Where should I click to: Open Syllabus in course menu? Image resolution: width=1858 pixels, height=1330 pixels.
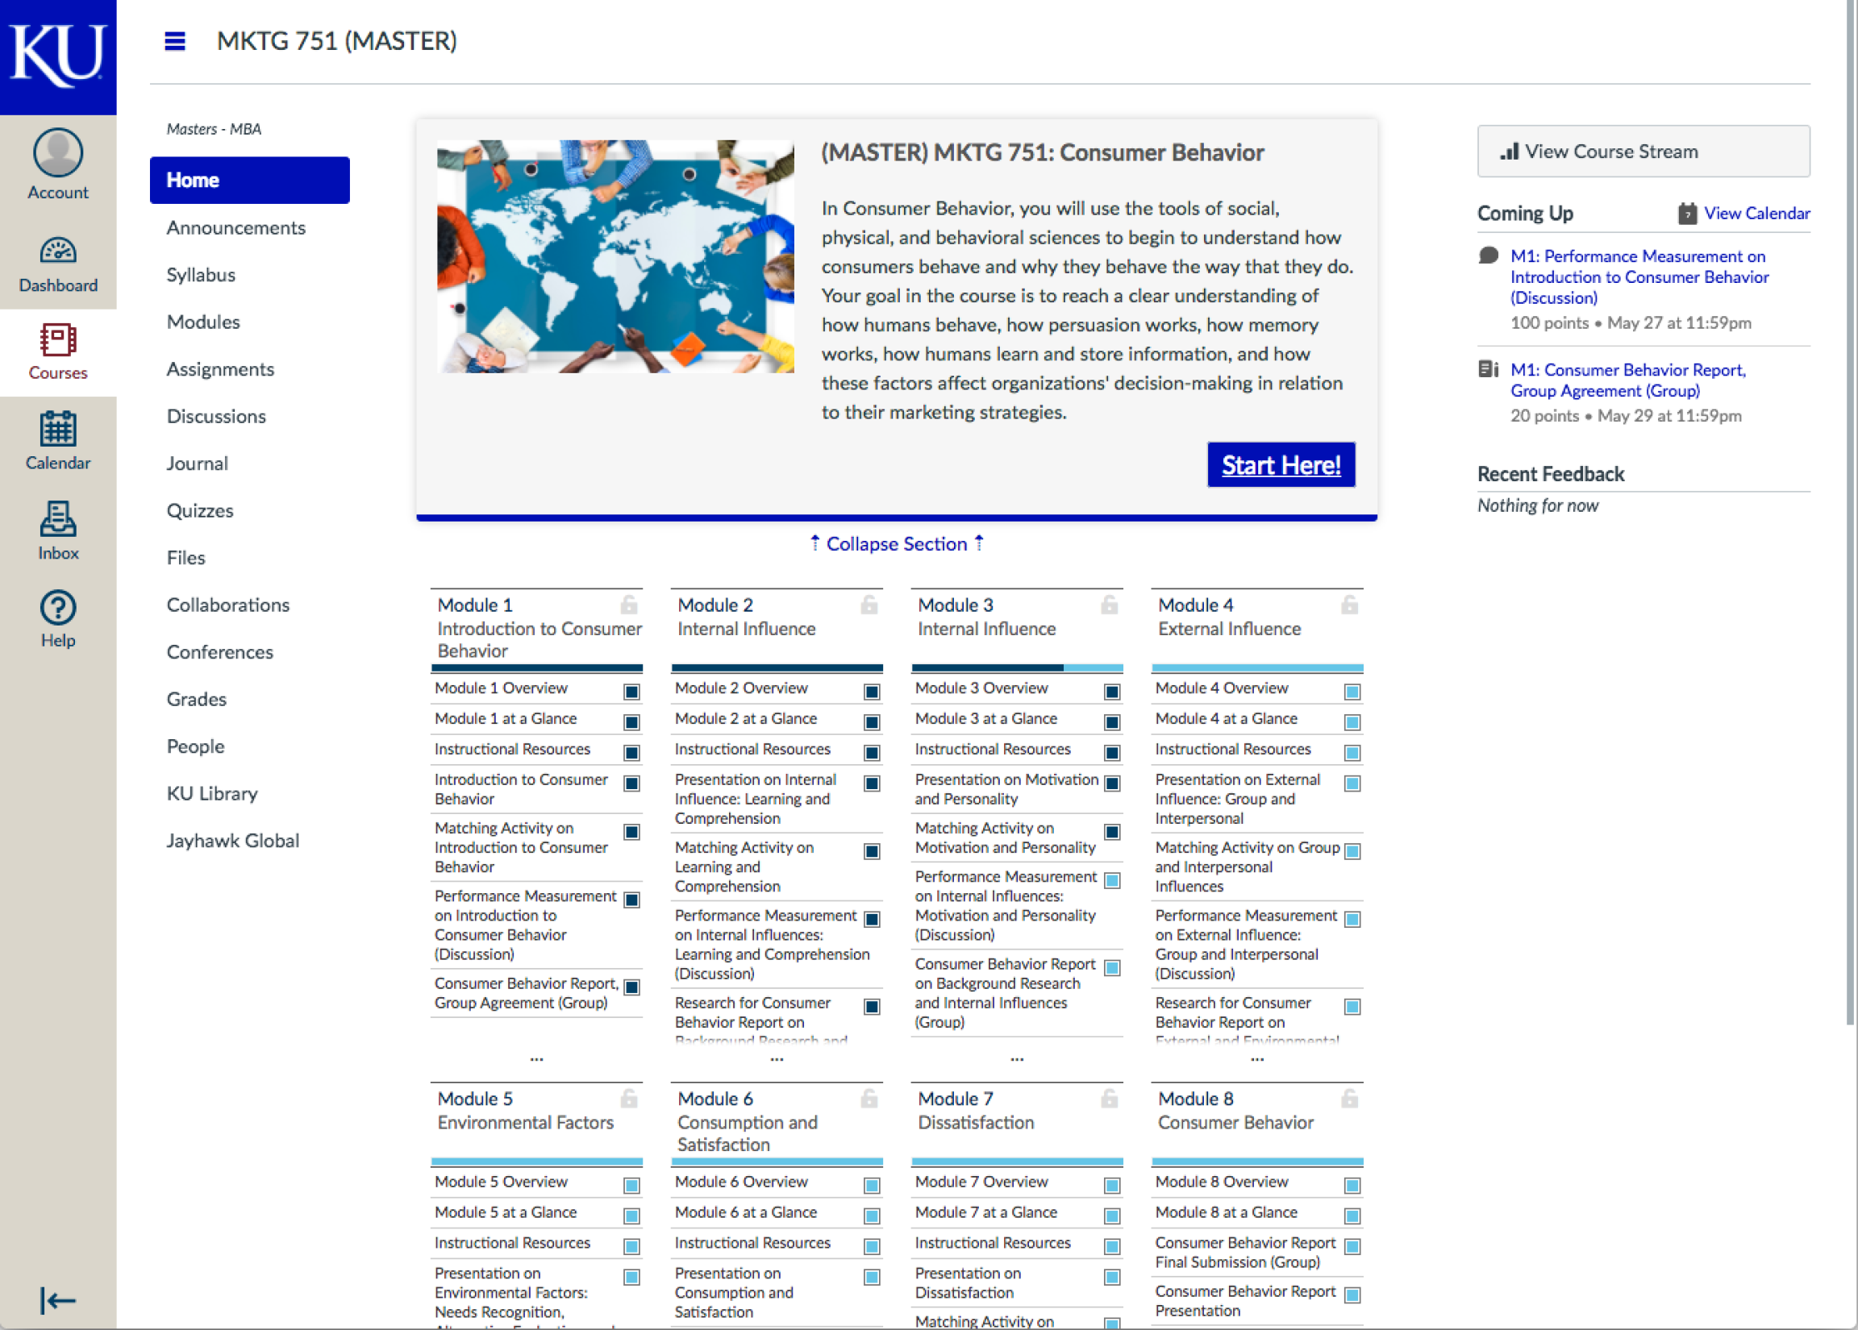tap(201, 275)
